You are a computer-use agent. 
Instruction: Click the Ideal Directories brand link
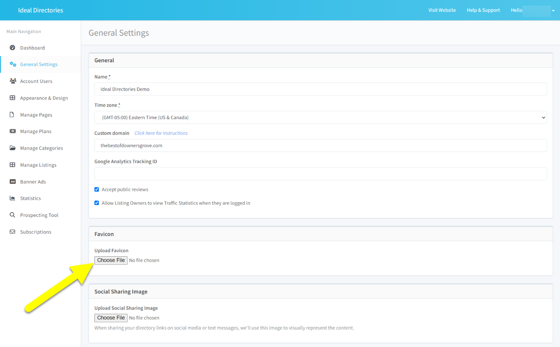[x=41, y=10]
